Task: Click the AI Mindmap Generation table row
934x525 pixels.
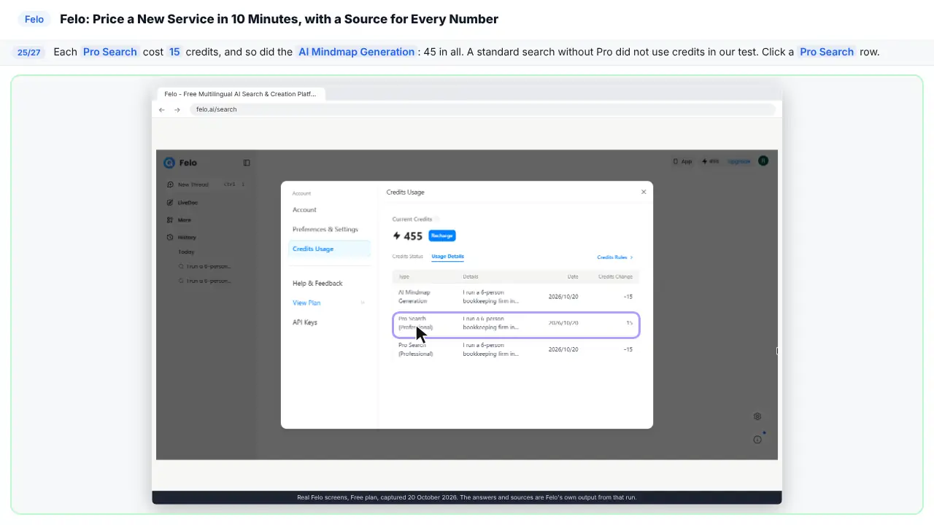Action: (516, 297)
